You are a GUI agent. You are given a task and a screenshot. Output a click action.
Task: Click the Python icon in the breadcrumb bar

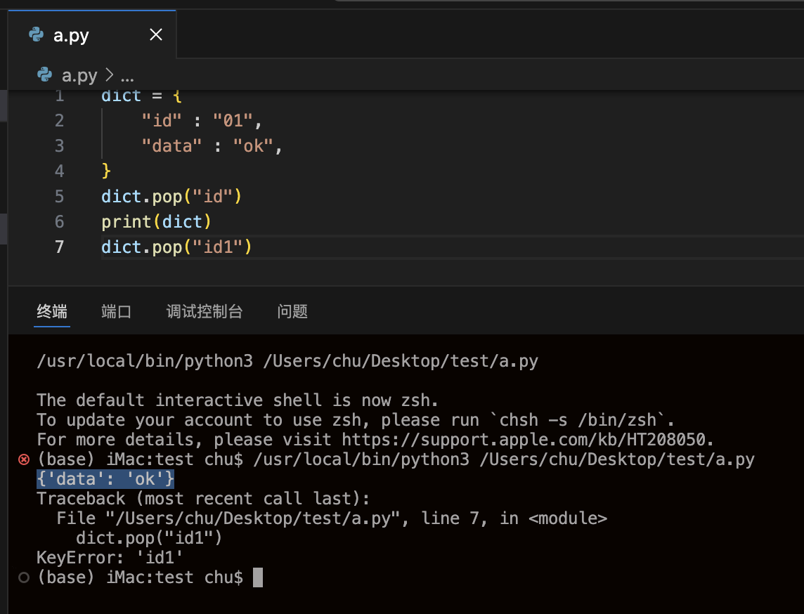click(44, 75)
